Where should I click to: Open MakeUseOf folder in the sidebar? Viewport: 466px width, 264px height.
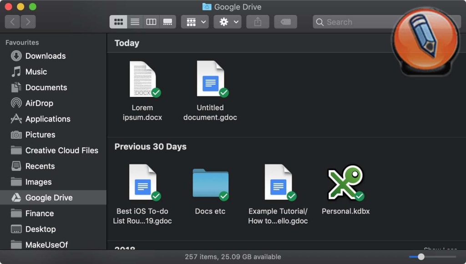coord(53,245)
